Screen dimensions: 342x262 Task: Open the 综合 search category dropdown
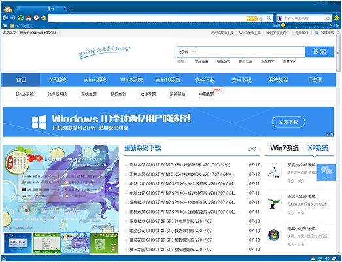[188, 52]
